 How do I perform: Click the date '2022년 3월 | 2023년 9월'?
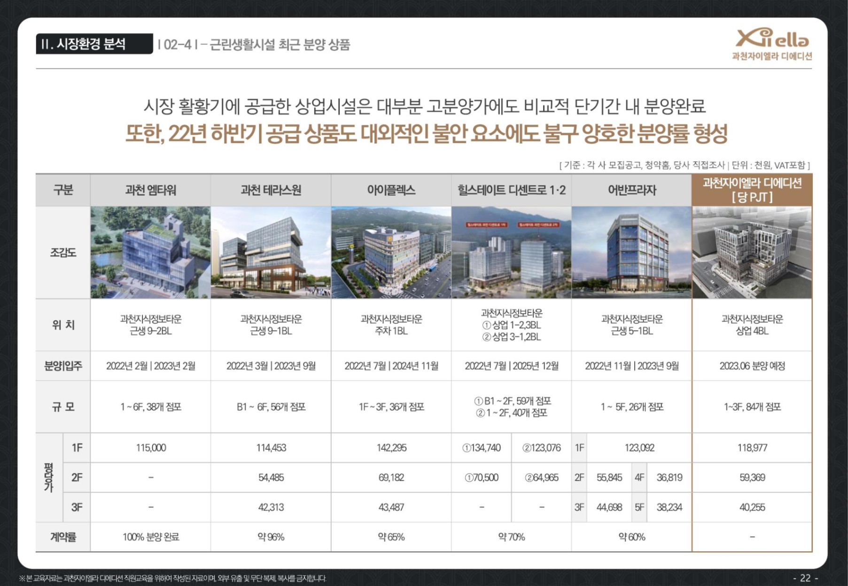271,366
